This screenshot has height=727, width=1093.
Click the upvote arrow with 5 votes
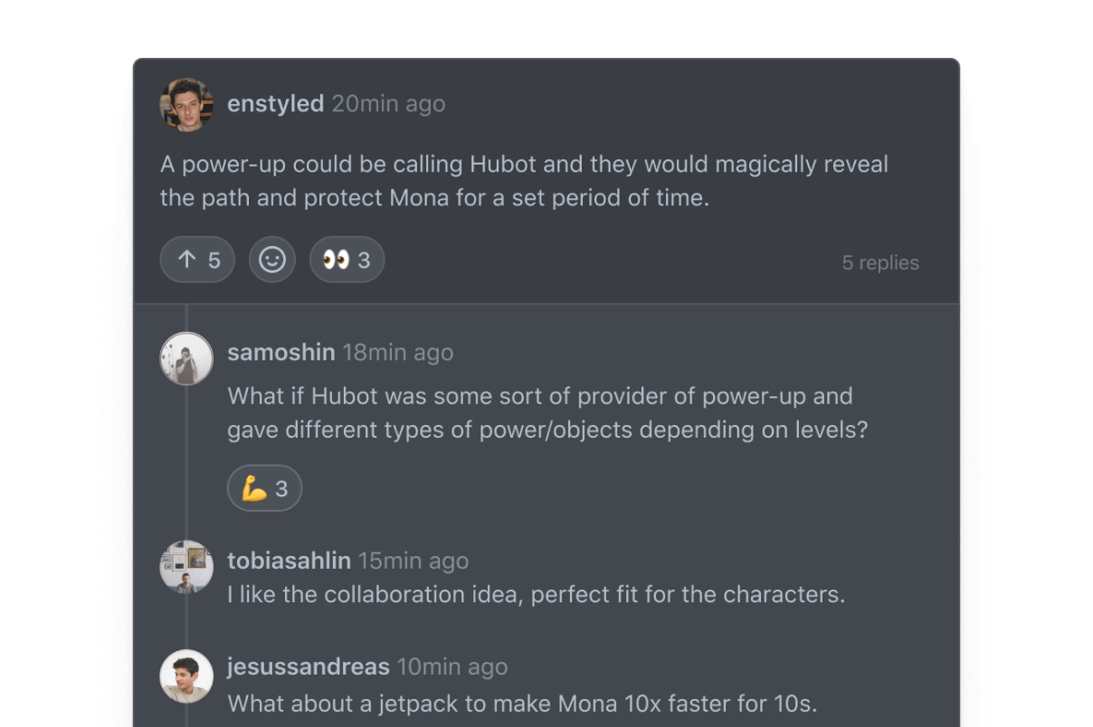[x=197, y=260]
